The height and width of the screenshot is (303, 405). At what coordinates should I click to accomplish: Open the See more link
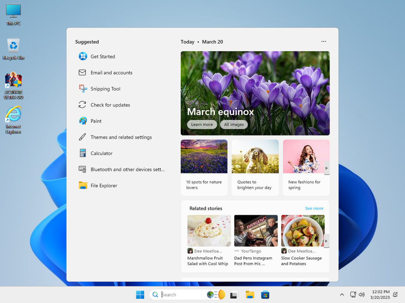point(314,208)
